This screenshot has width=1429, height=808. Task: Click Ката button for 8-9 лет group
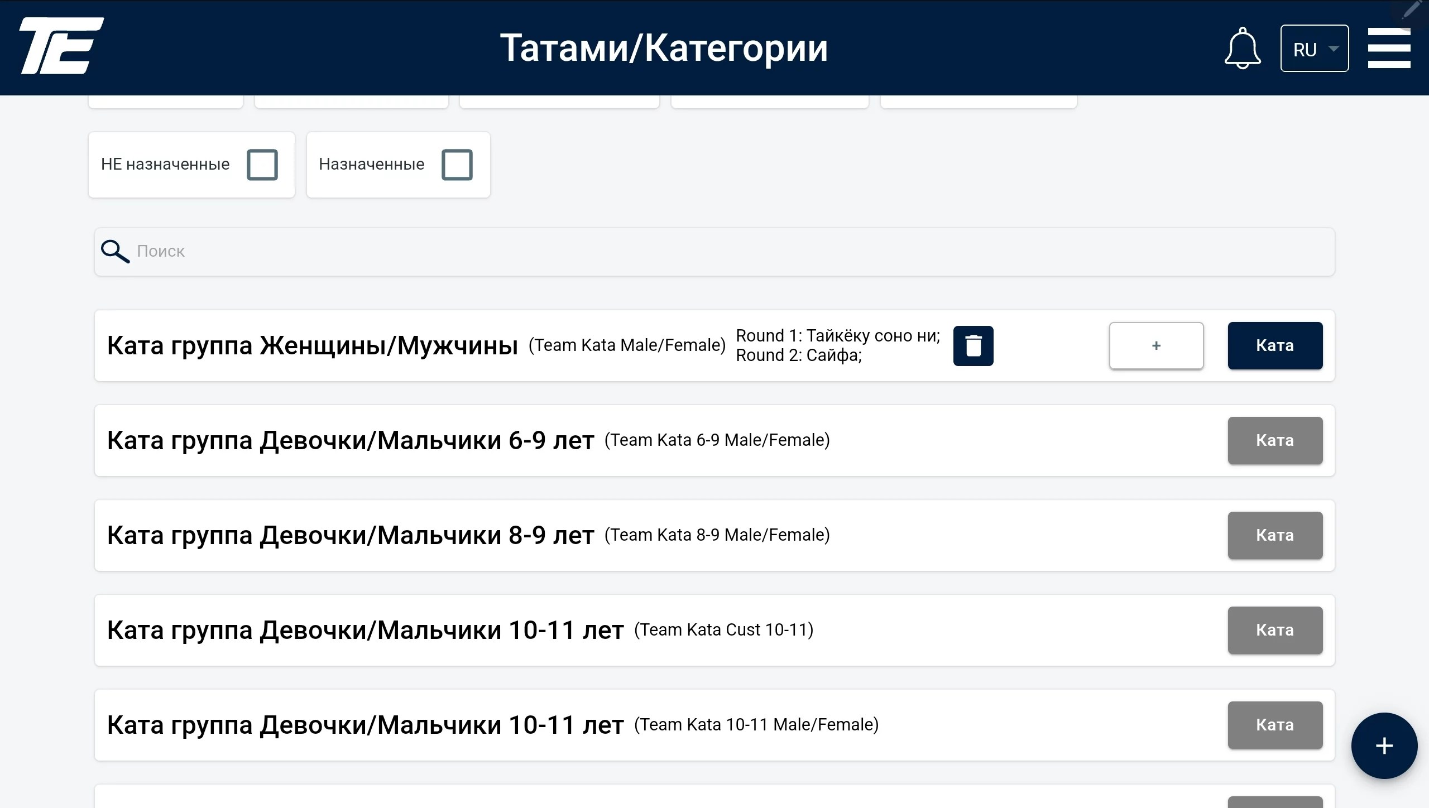tap(1275, 535)
